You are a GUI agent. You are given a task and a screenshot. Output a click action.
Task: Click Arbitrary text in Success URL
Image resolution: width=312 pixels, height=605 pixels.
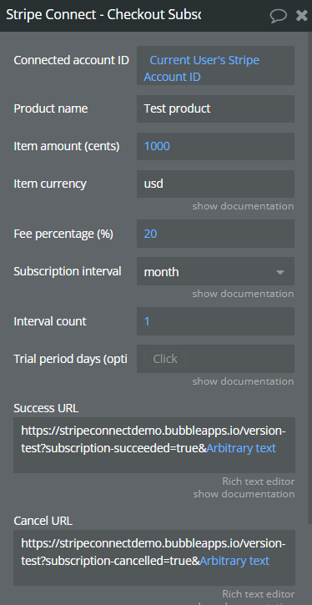241,448
